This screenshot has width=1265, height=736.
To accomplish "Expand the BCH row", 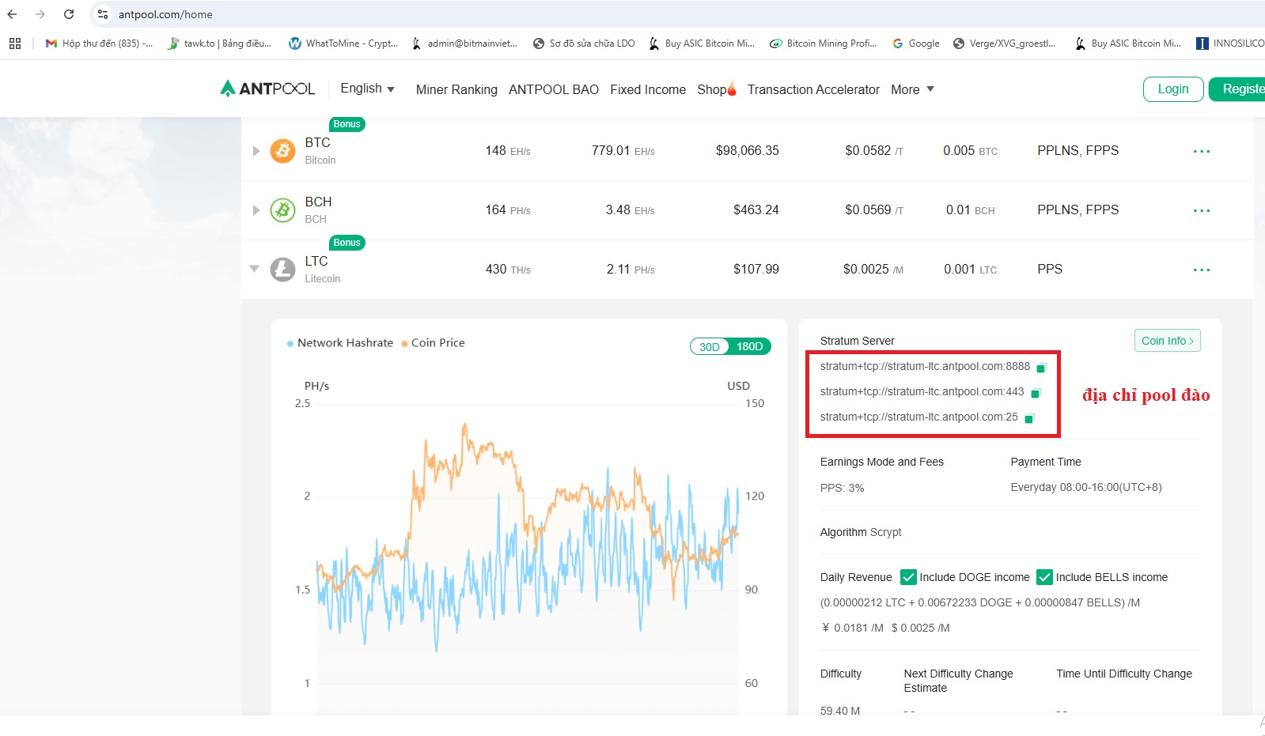I will pyautogui.click(x=256, y=209).
